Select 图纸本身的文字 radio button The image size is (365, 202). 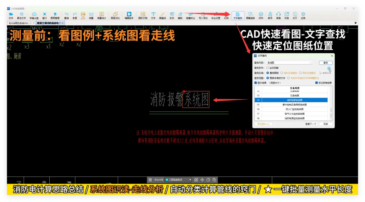click(x=268, y=78)
